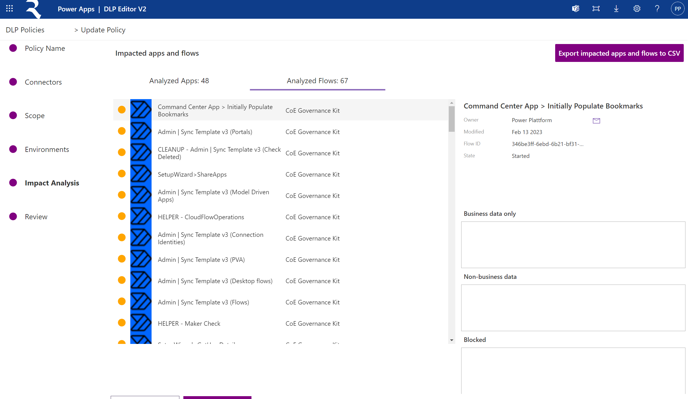The height and width of the screenshot is (399, 688).
Task: Click the email envelope icon beside Power Plattform
Action: 596,120
